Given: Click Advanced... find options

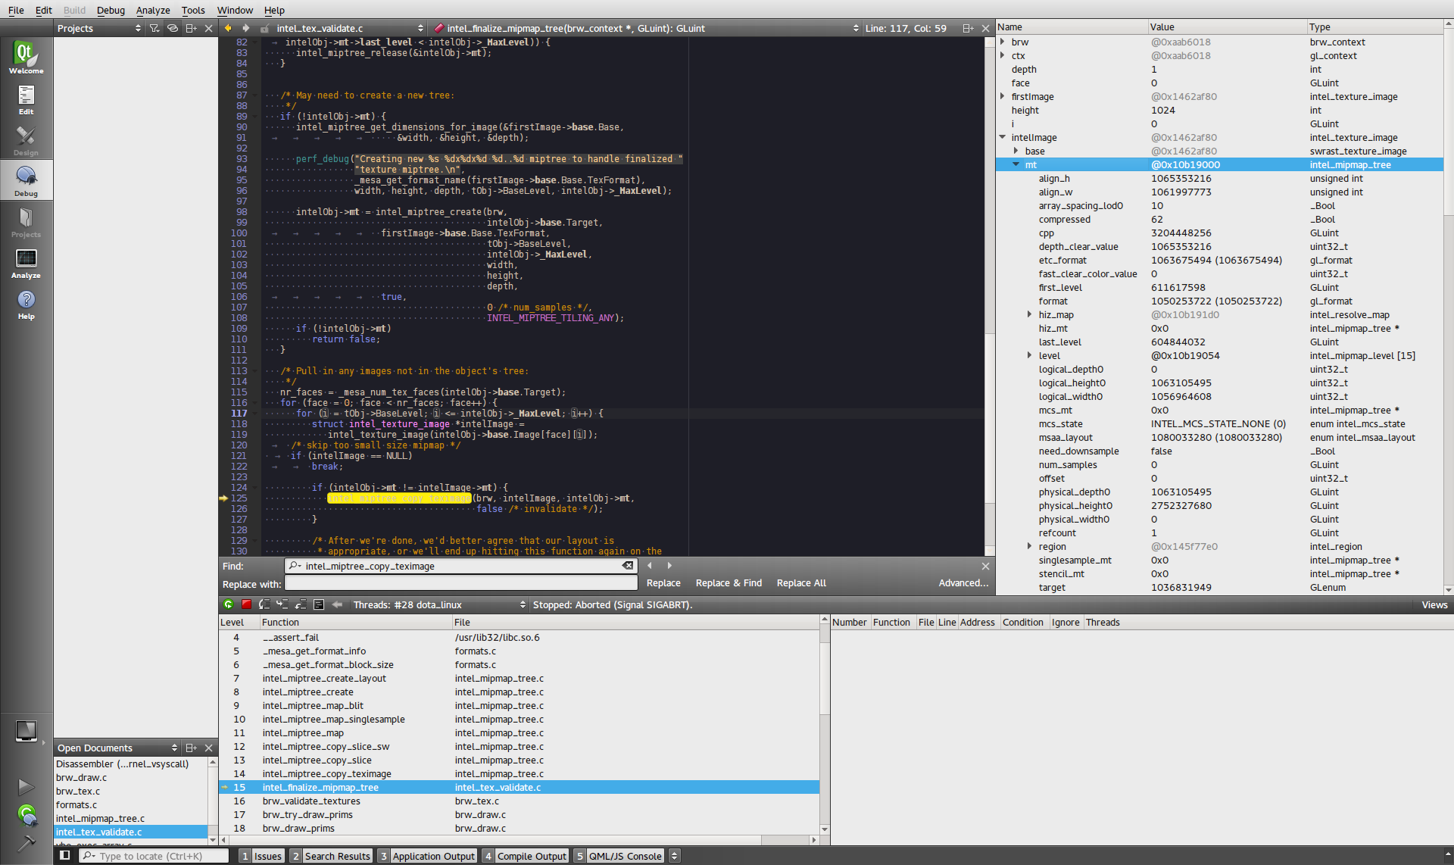Looking at the screenshot, I should [x=963, y=583].
